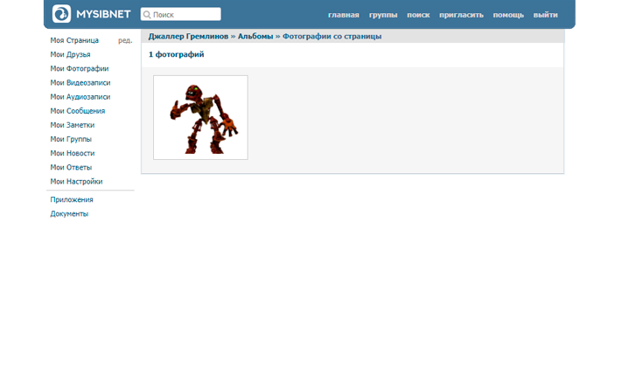Click the поиск header link
621x389 pixels.
[418, 15]
